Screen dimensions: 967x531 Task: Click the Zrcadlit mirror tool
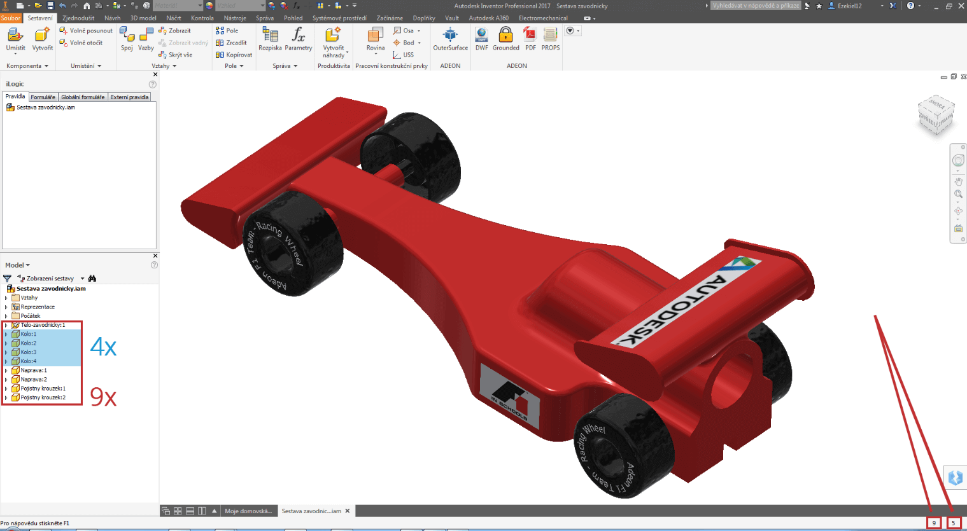point(231,43)
